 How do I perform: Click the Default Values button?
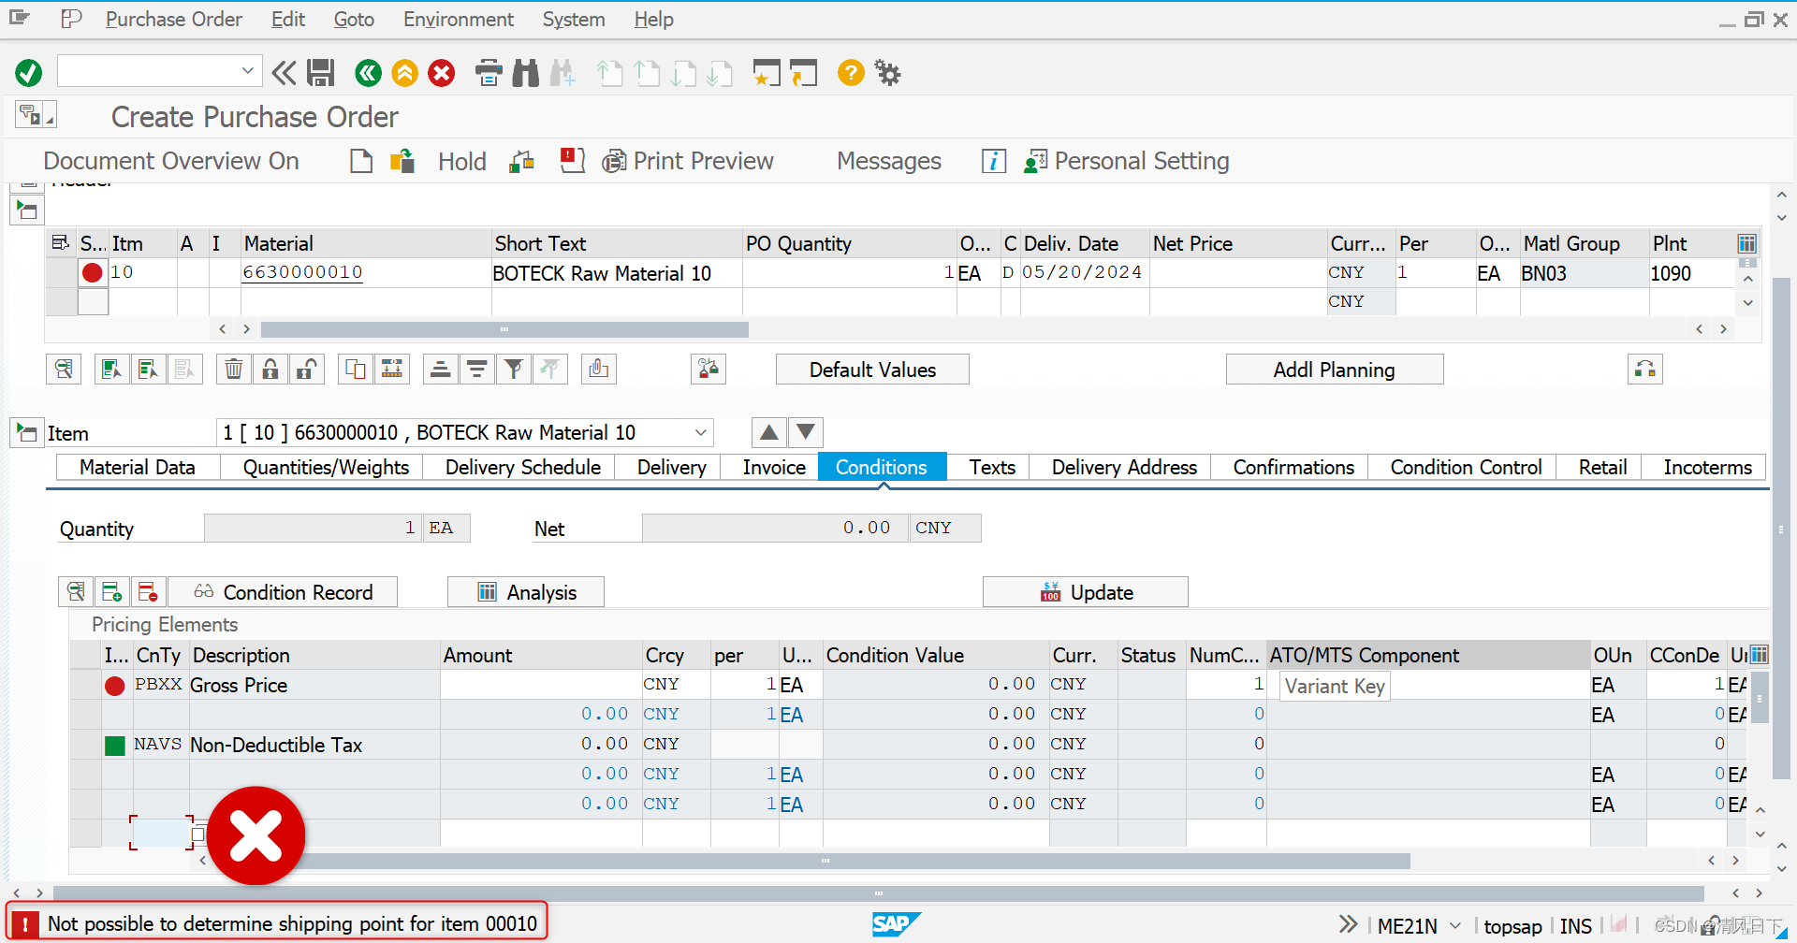point(872,370)
